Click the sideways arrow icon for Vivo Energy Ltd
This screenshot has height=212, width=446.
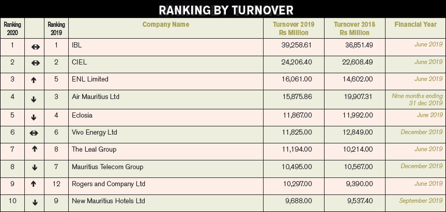tap(34, 133)
